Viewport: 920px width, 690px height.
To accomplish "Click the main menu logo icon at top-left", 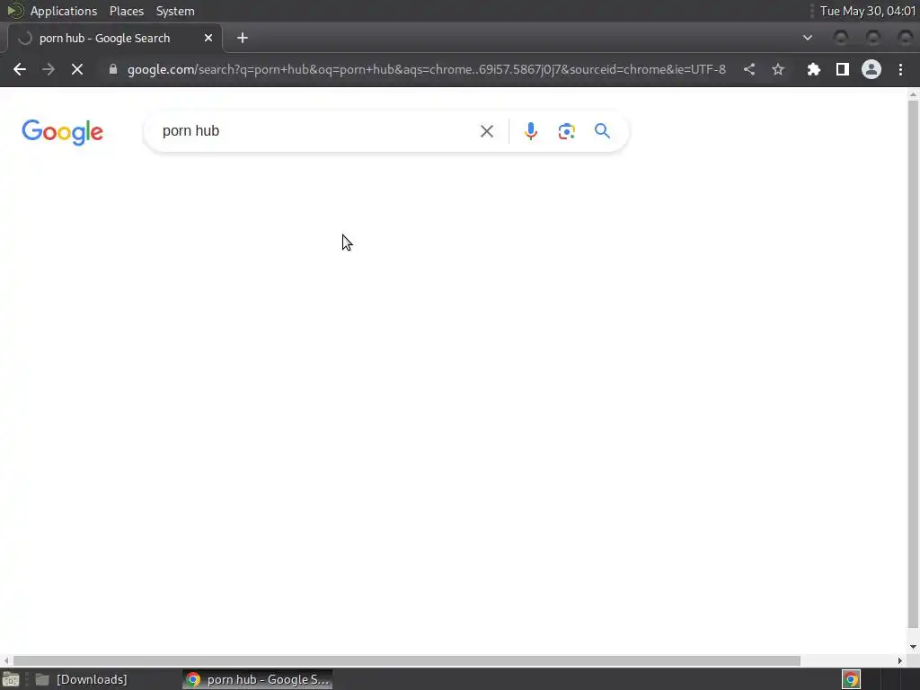I will pyautogui.click(x=15, y=11).
